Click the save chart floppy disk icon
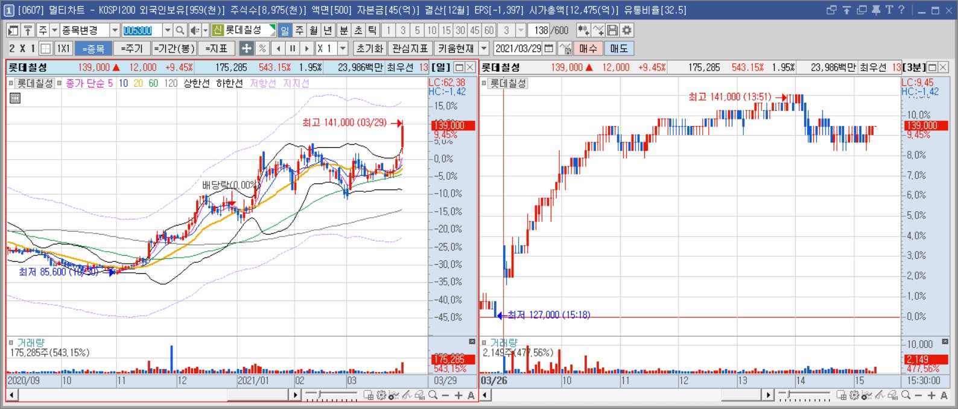The image size is (958, 409). click(x=612, y=30)
